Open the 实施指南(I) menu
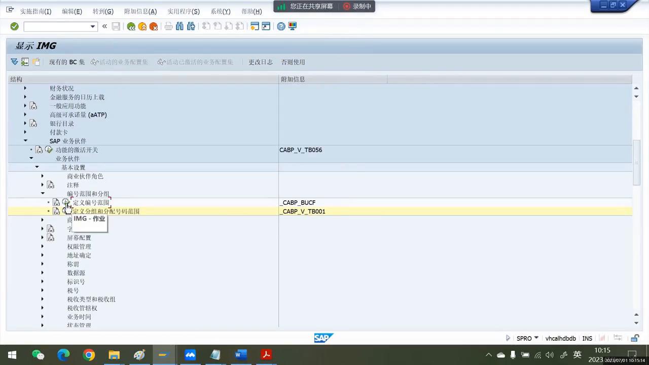 click(35, 11)
